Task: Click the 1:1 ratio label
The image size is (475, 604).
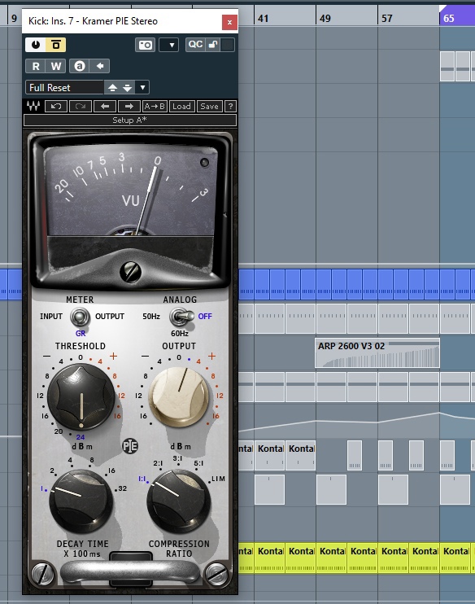Action: (142, 479)
